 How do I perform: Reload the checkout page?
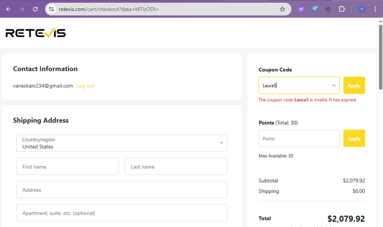click(x=35, y=9)
